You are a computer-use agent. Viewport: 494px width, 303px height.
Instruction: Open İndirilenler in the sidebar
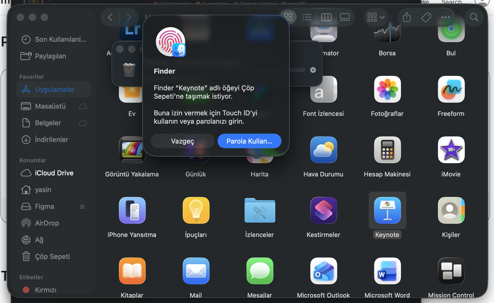click(54, 140)
